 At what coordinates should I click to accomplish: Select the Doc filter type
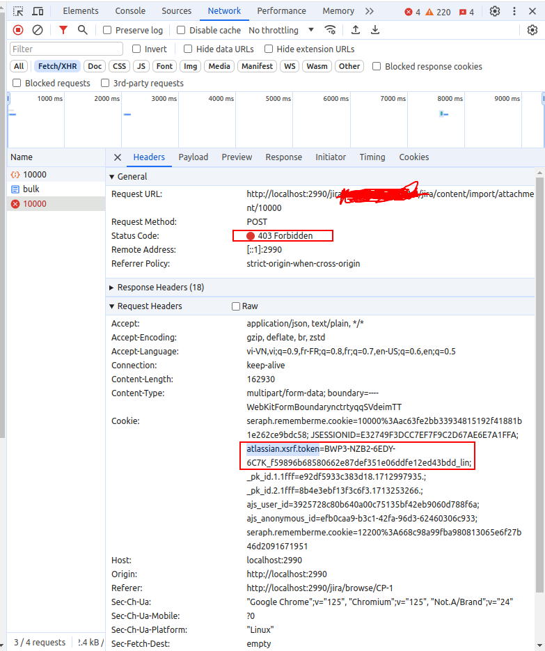95,66
